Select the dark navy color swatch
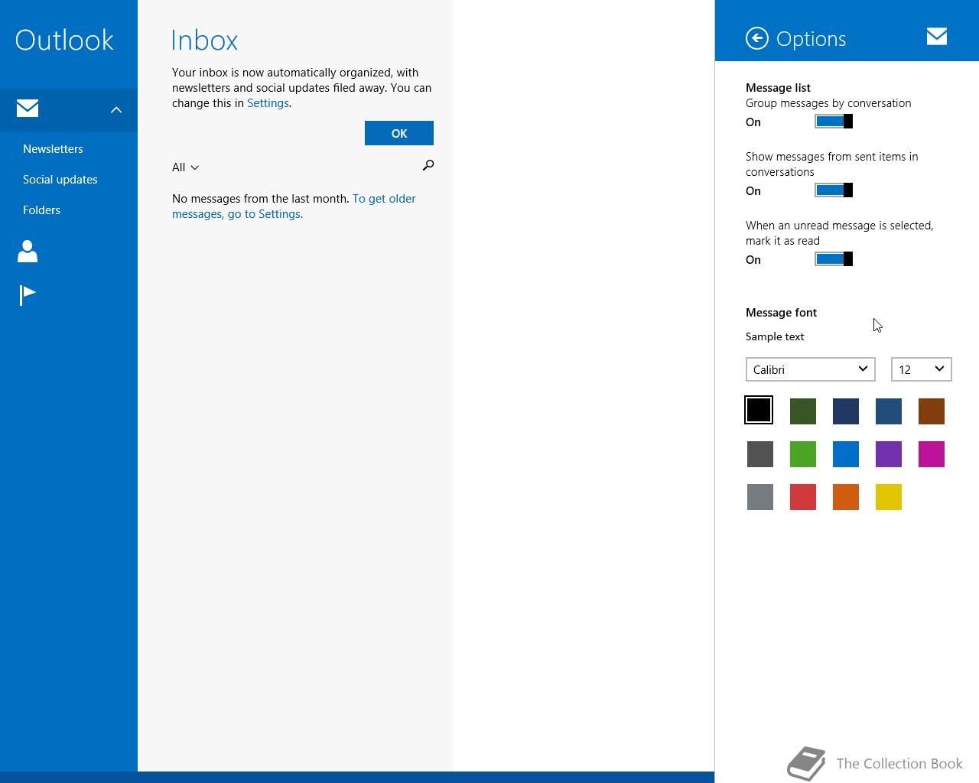The width and height of the screenshot is (979, 783). pos(846,411)
